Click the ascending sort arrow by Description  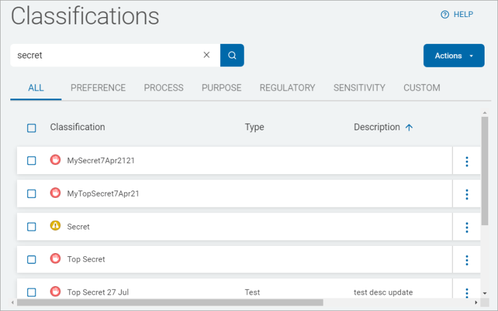[409, 128]
